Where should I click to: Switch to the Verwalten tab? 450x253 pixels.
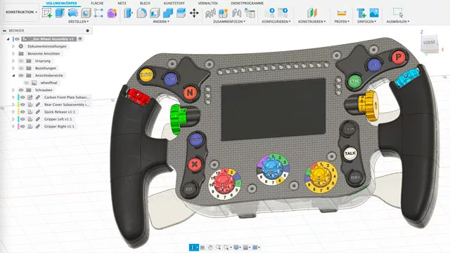[x=208, y=3]
